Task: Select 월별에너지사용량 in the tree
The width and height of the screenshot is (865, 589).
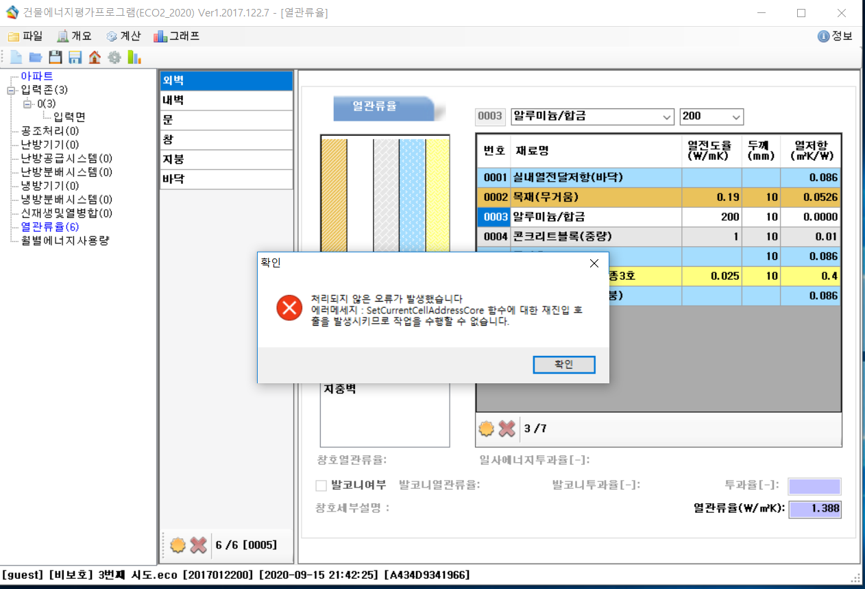Action: coord(65,240)
